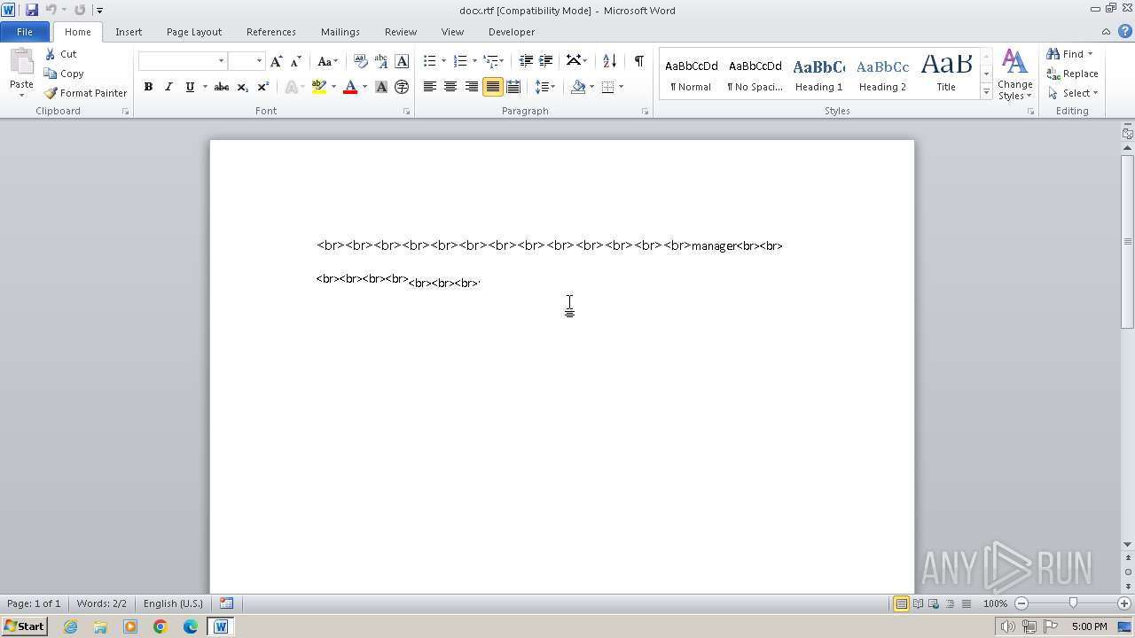This screenshot has width=1135, height=638.
Task: Click the Zoom In plus button
Action: point(1124,603)
